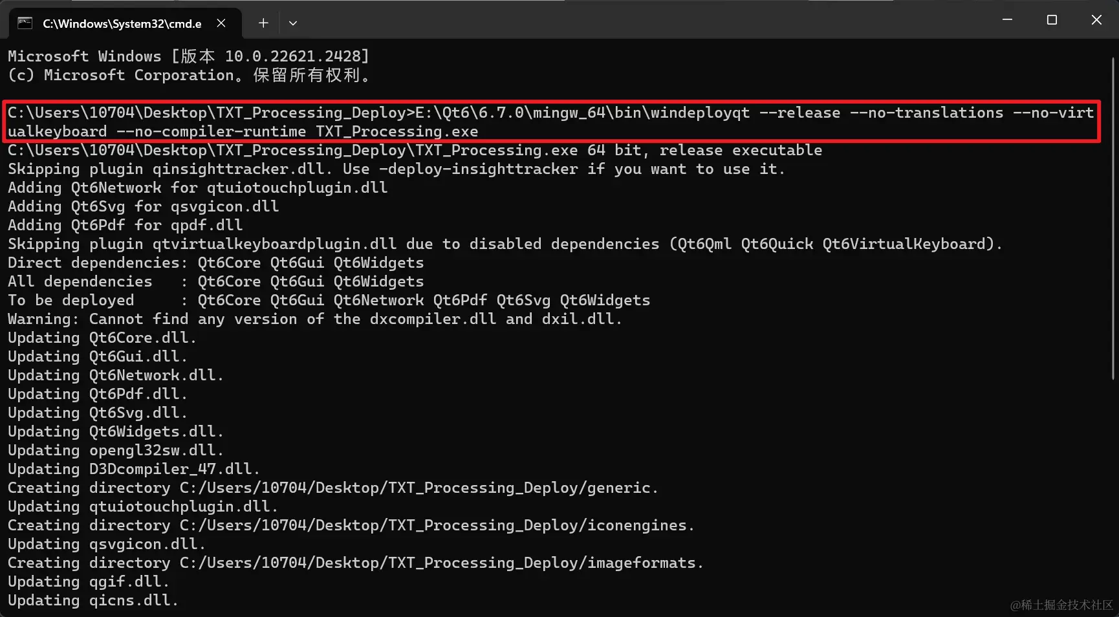Maximize the terminal window
Image resolution: width=1119 pixels, height=617 pixels.
pyautogui.click(x=1052, y=20)
